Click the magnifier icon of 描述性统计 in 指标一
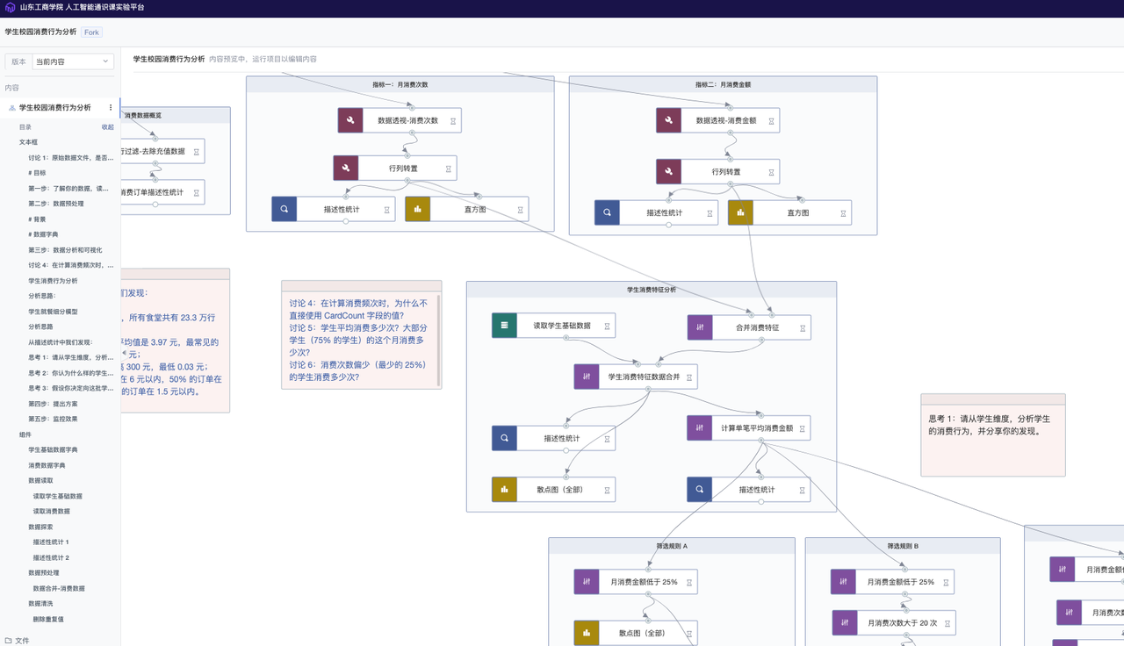Image resolution: width=1124 pixels, height=646 pixels. point(285,210)
